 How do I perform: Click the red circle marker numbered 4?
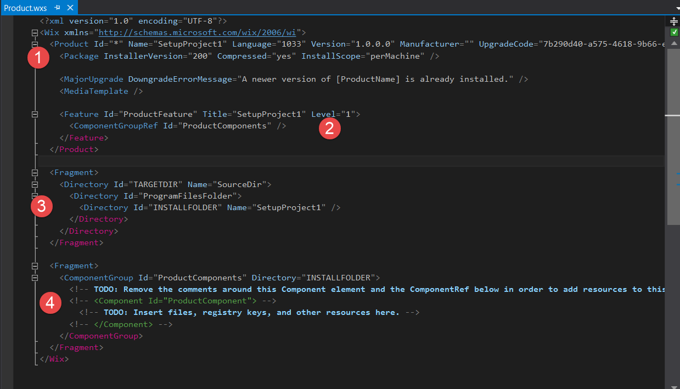tap(50, 303)
